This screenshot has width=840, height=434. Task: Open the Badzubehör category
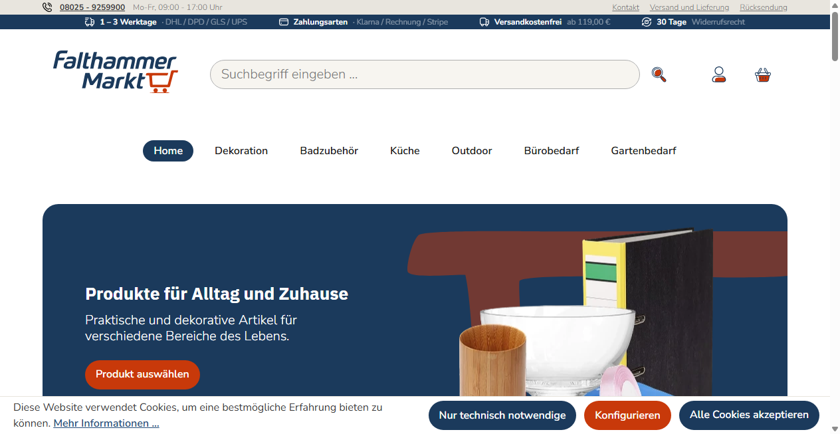[329, 151]
